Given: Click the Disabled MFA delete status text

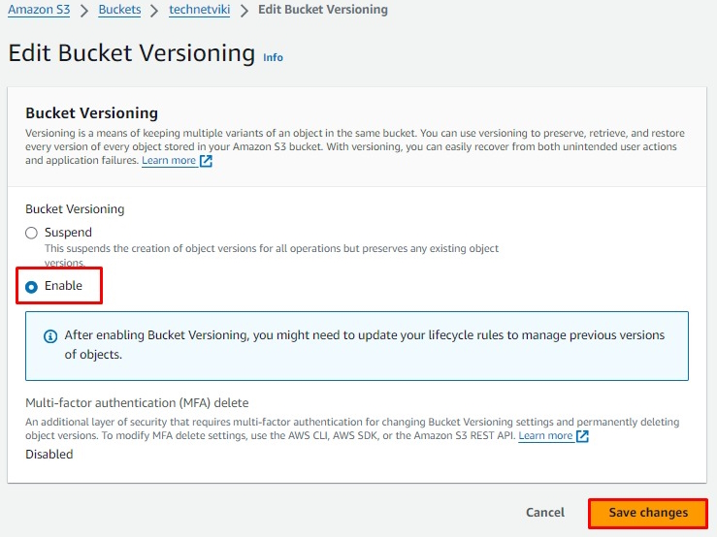Looking at the screenshot, I should 49,454.
